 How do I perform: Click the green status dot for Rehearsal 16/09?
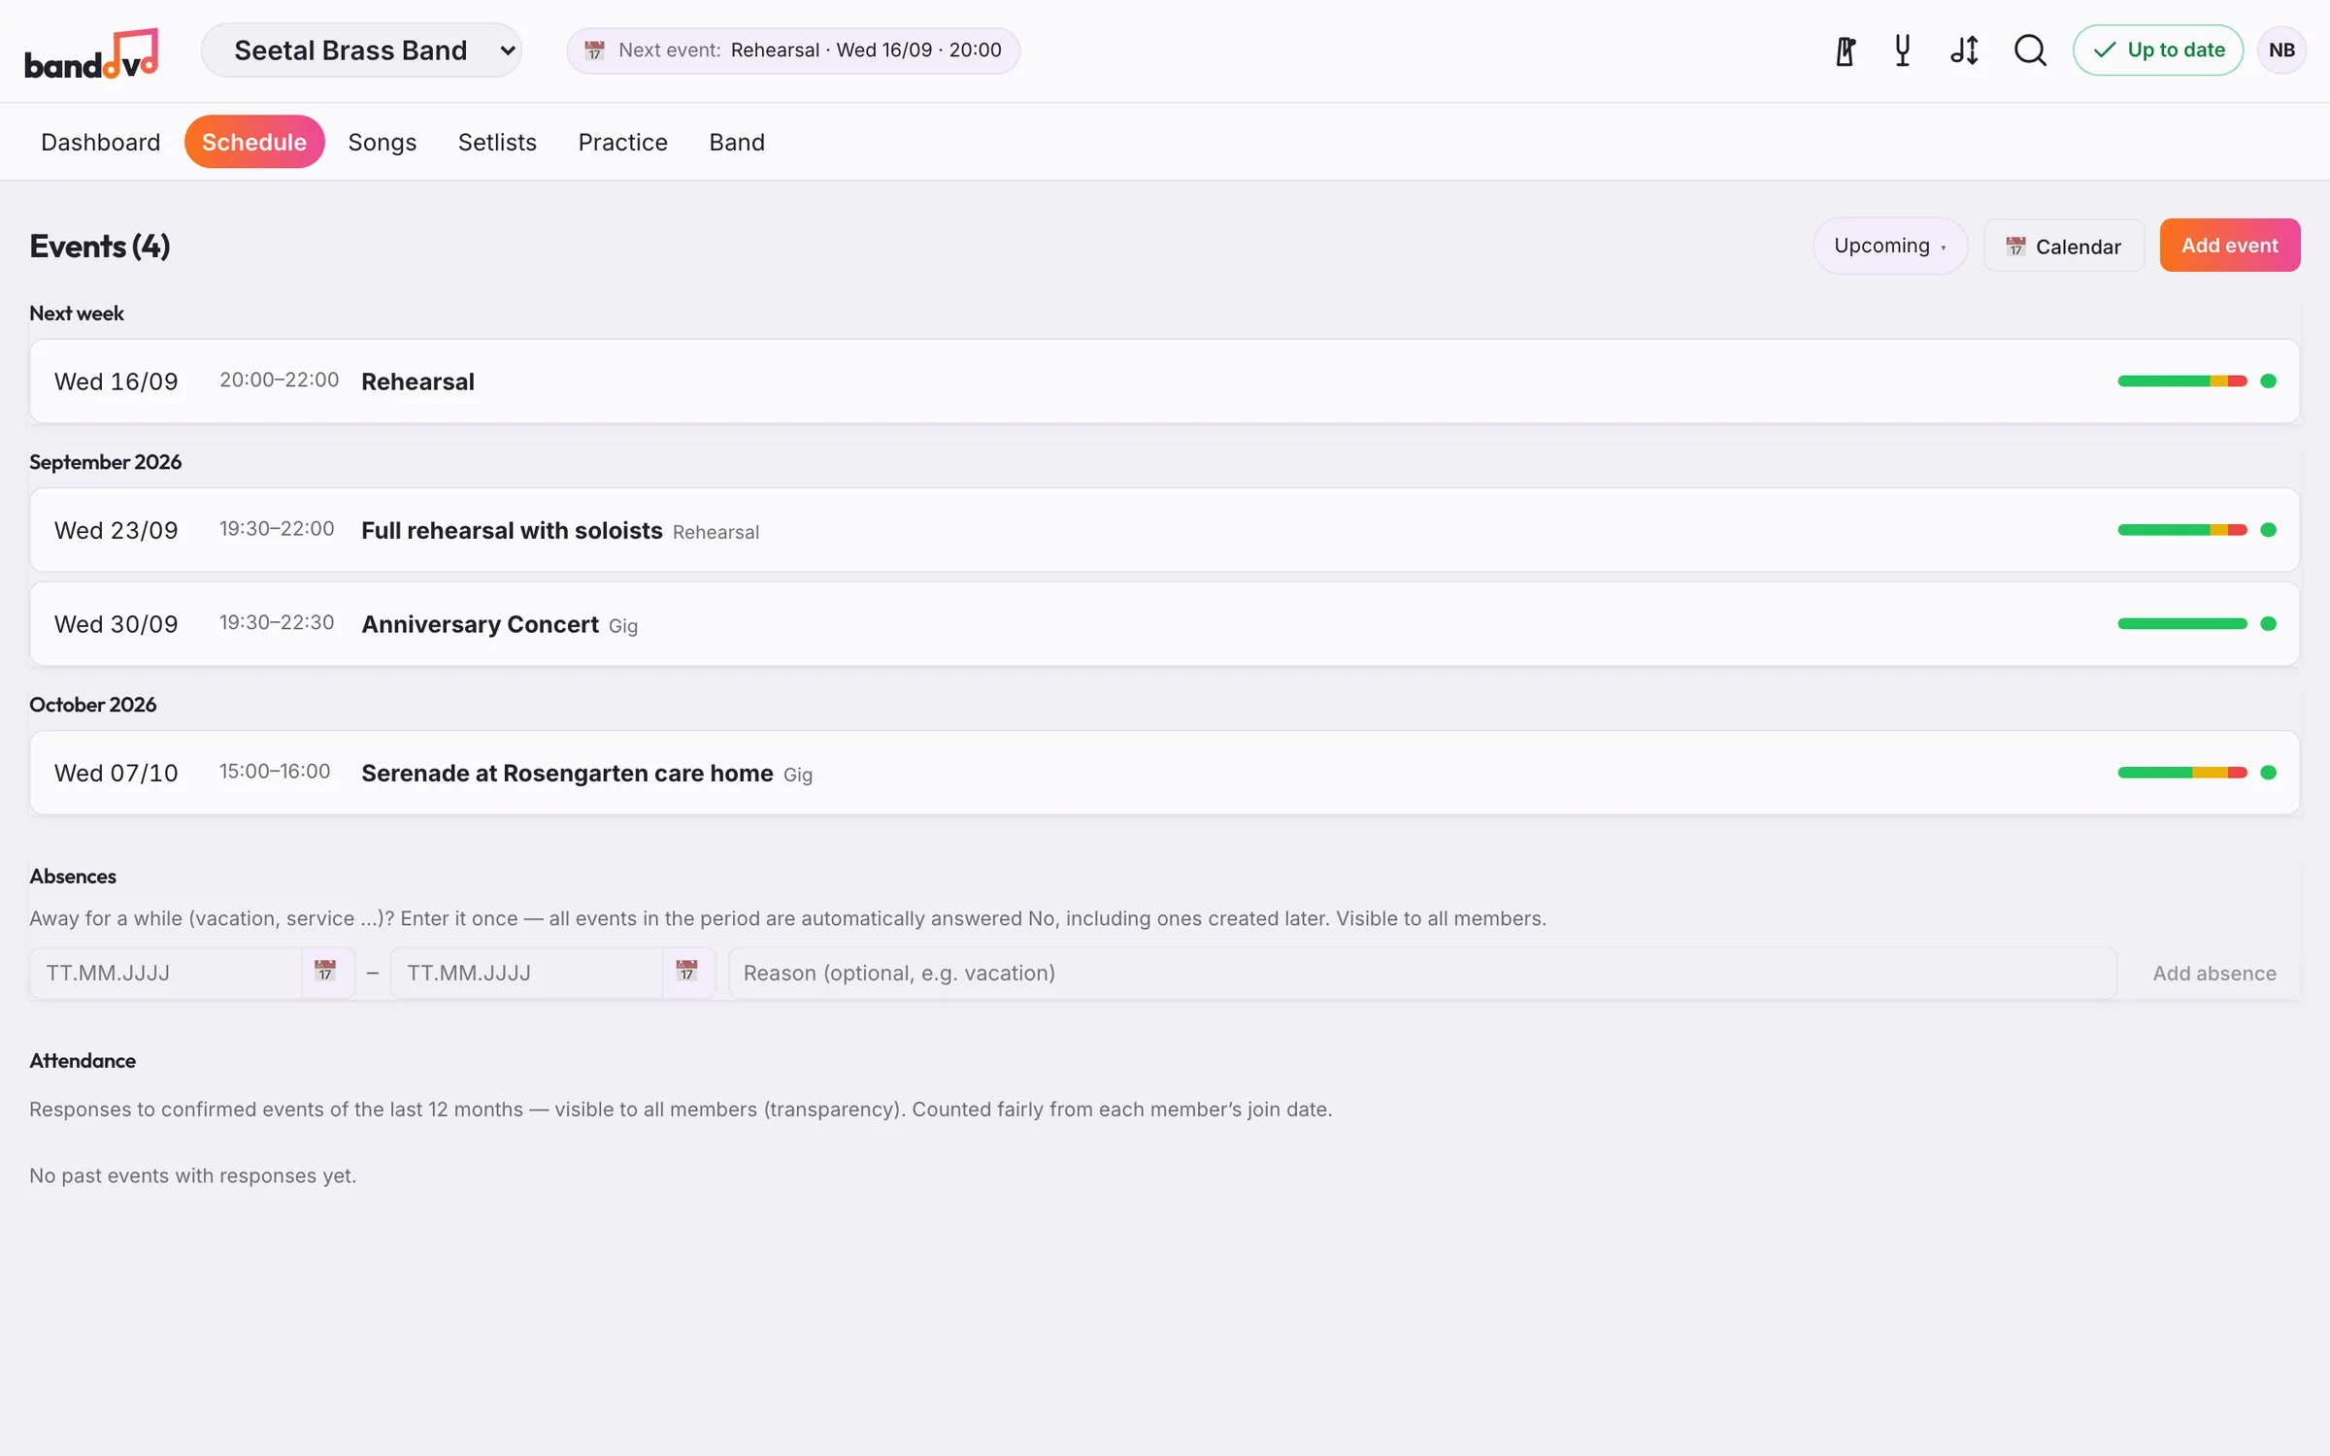2268,381
